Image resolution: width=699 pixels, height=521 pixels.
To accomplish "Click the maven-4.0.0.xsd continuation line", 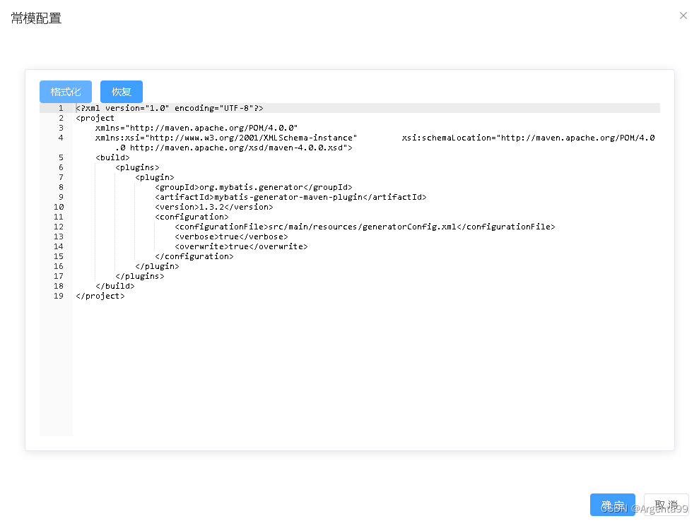I will [x=234, y=148].
